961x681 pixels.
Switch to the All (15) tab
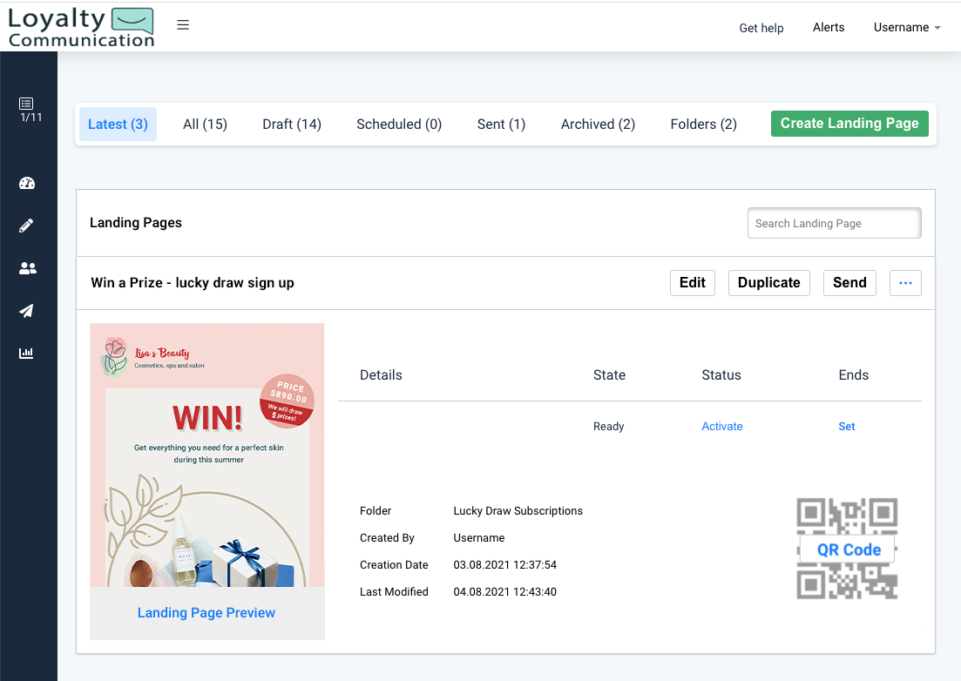(205, 124)
